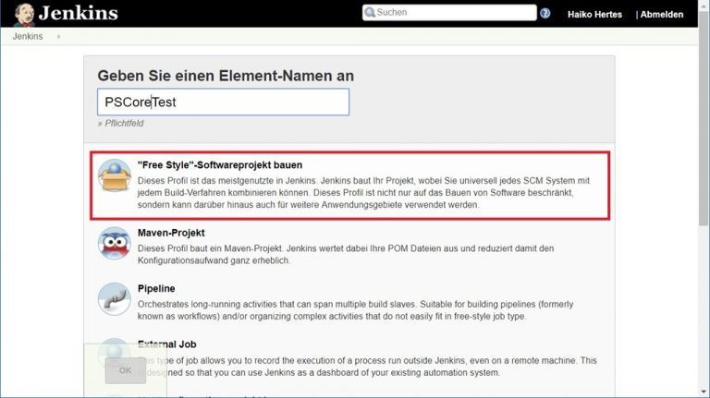Click the Jenkins title text in header
The width and height of the screenshot is (710, 398).
79,14
